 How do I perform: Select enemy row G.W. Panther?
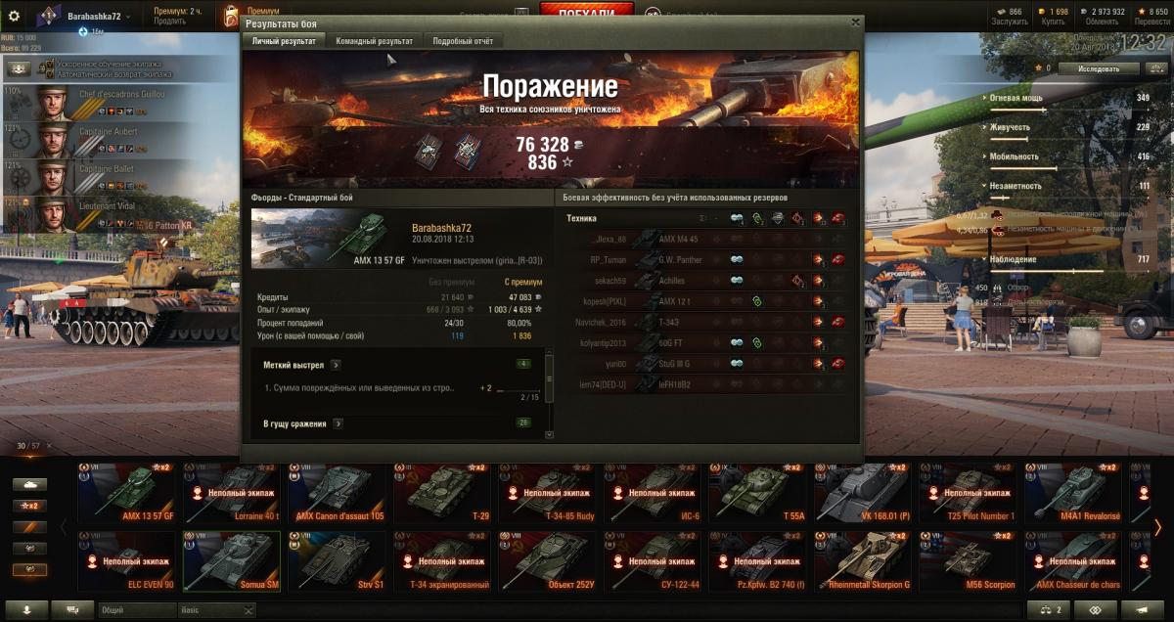tap(706, 260)
